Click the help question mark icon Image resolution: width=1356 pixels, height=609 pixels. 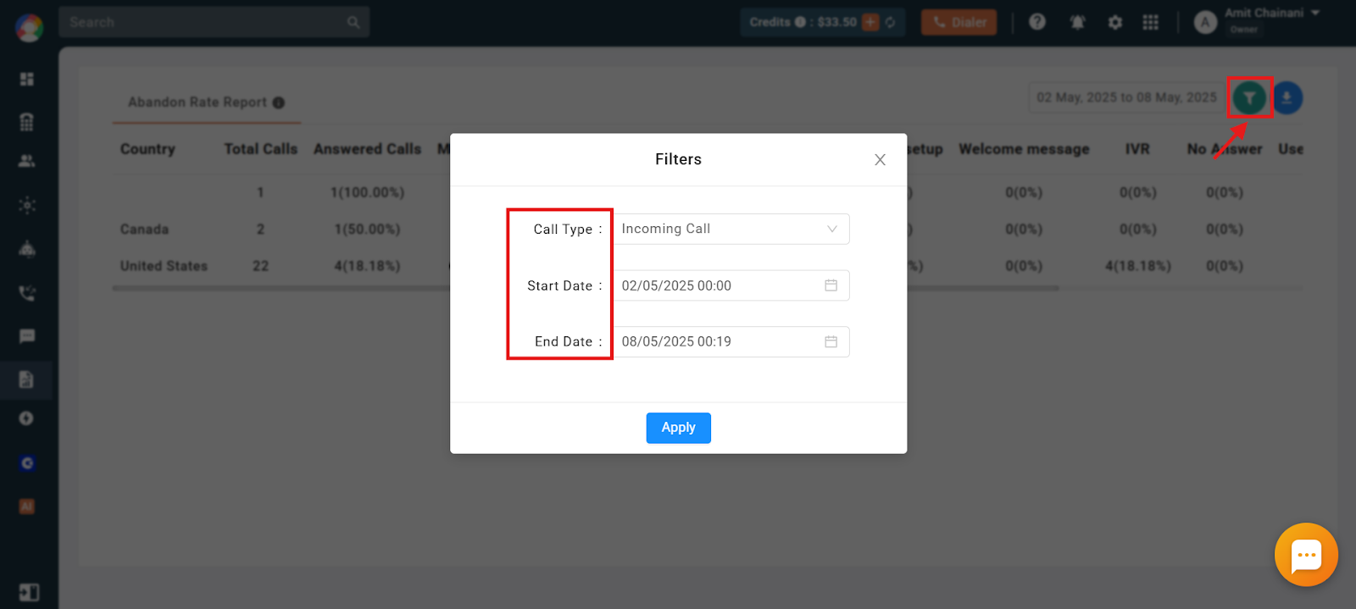pos(1037,22)
